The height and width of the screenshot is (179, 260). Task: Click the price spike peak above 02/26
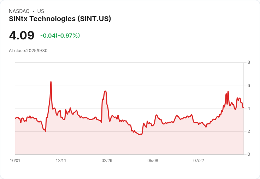[105, 91]
